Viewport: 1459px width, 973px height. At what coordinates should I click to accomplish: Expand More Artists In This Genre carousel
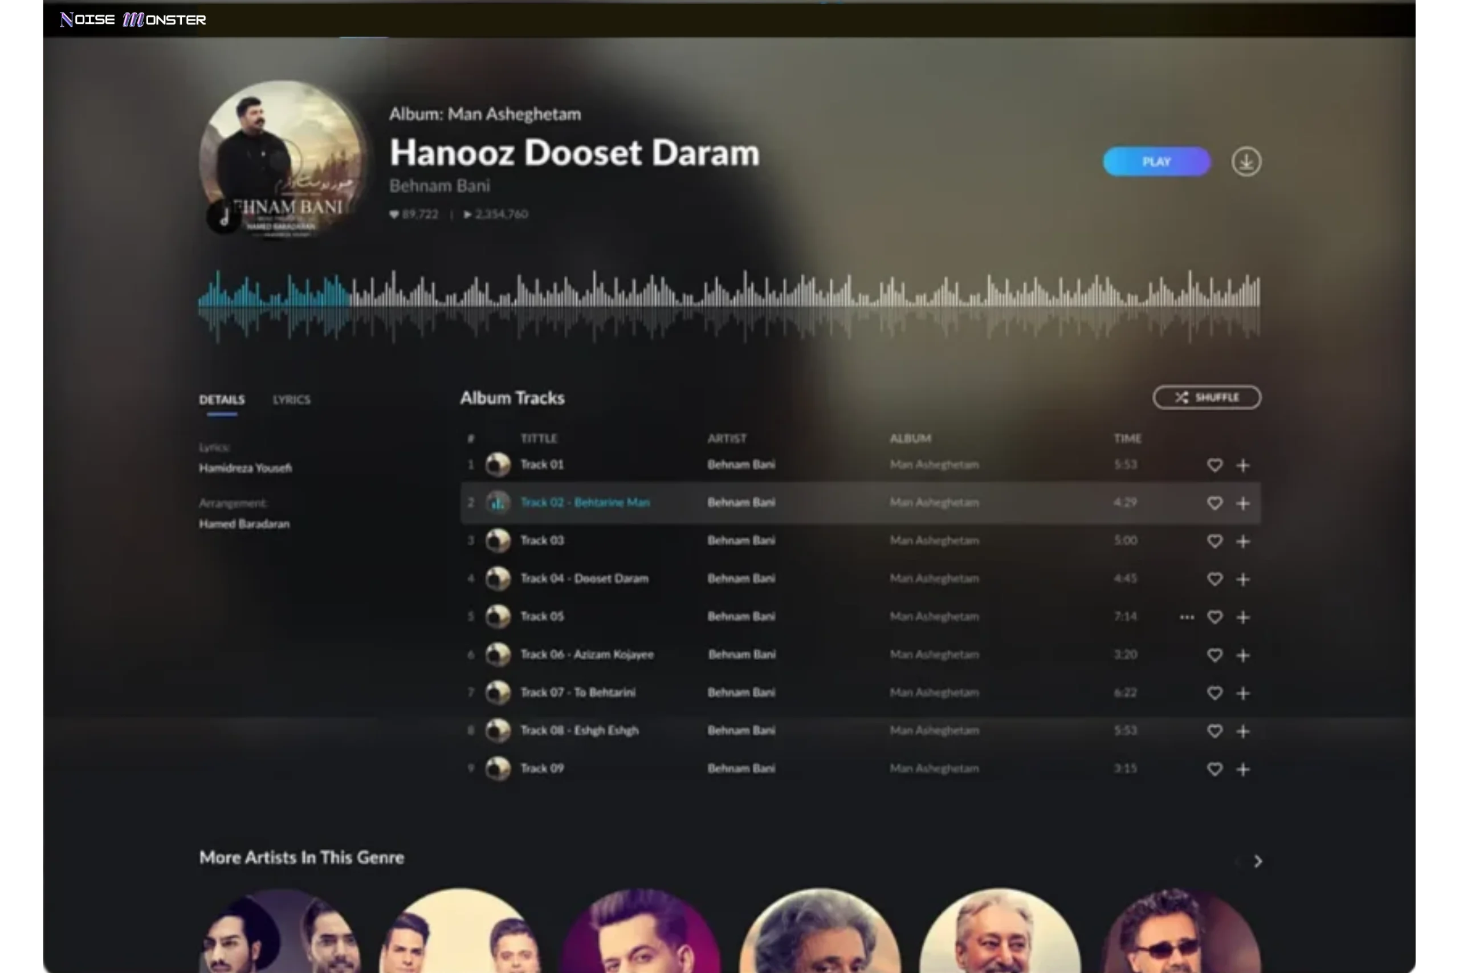1258,861
